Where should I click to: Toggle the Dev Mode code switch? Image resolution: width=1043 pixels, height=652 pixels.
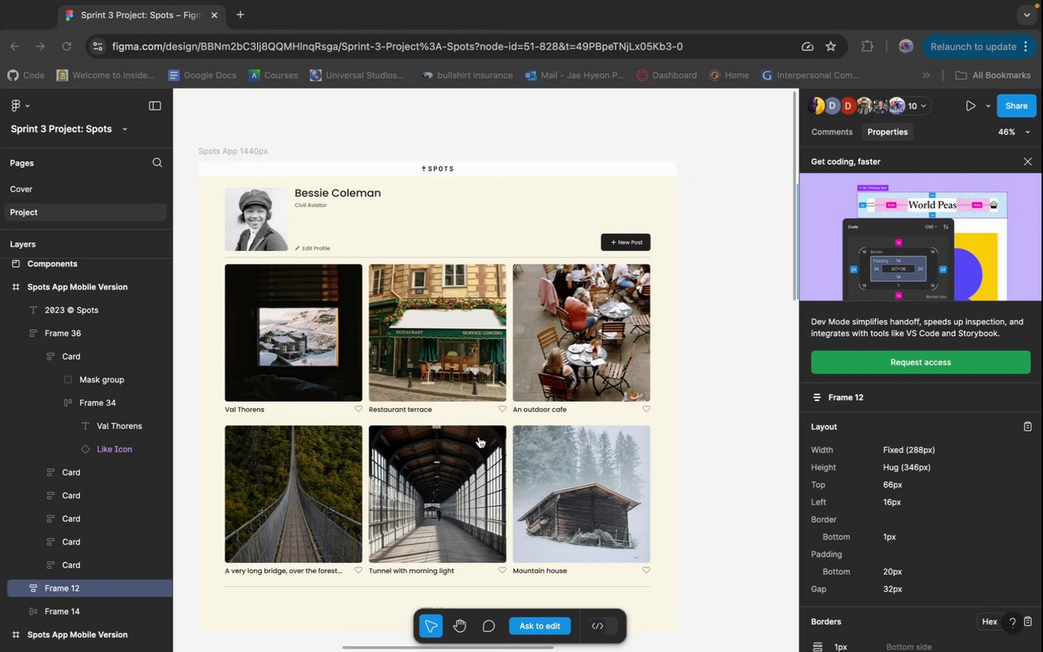point(604,626)
